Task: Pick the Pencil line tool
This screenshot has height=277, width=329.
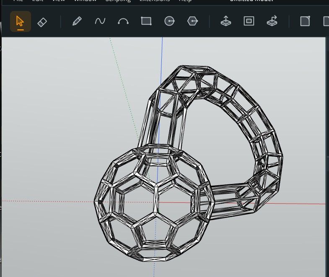Action: 77,21
